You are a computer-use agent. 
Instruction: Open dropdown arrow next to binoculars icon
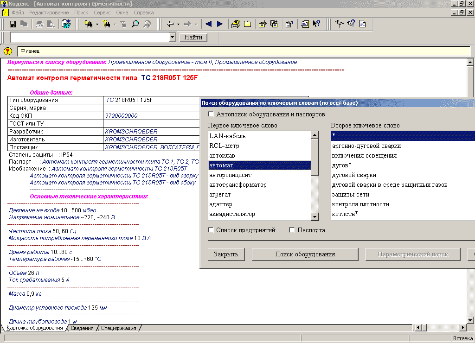[x=97, y=25]
